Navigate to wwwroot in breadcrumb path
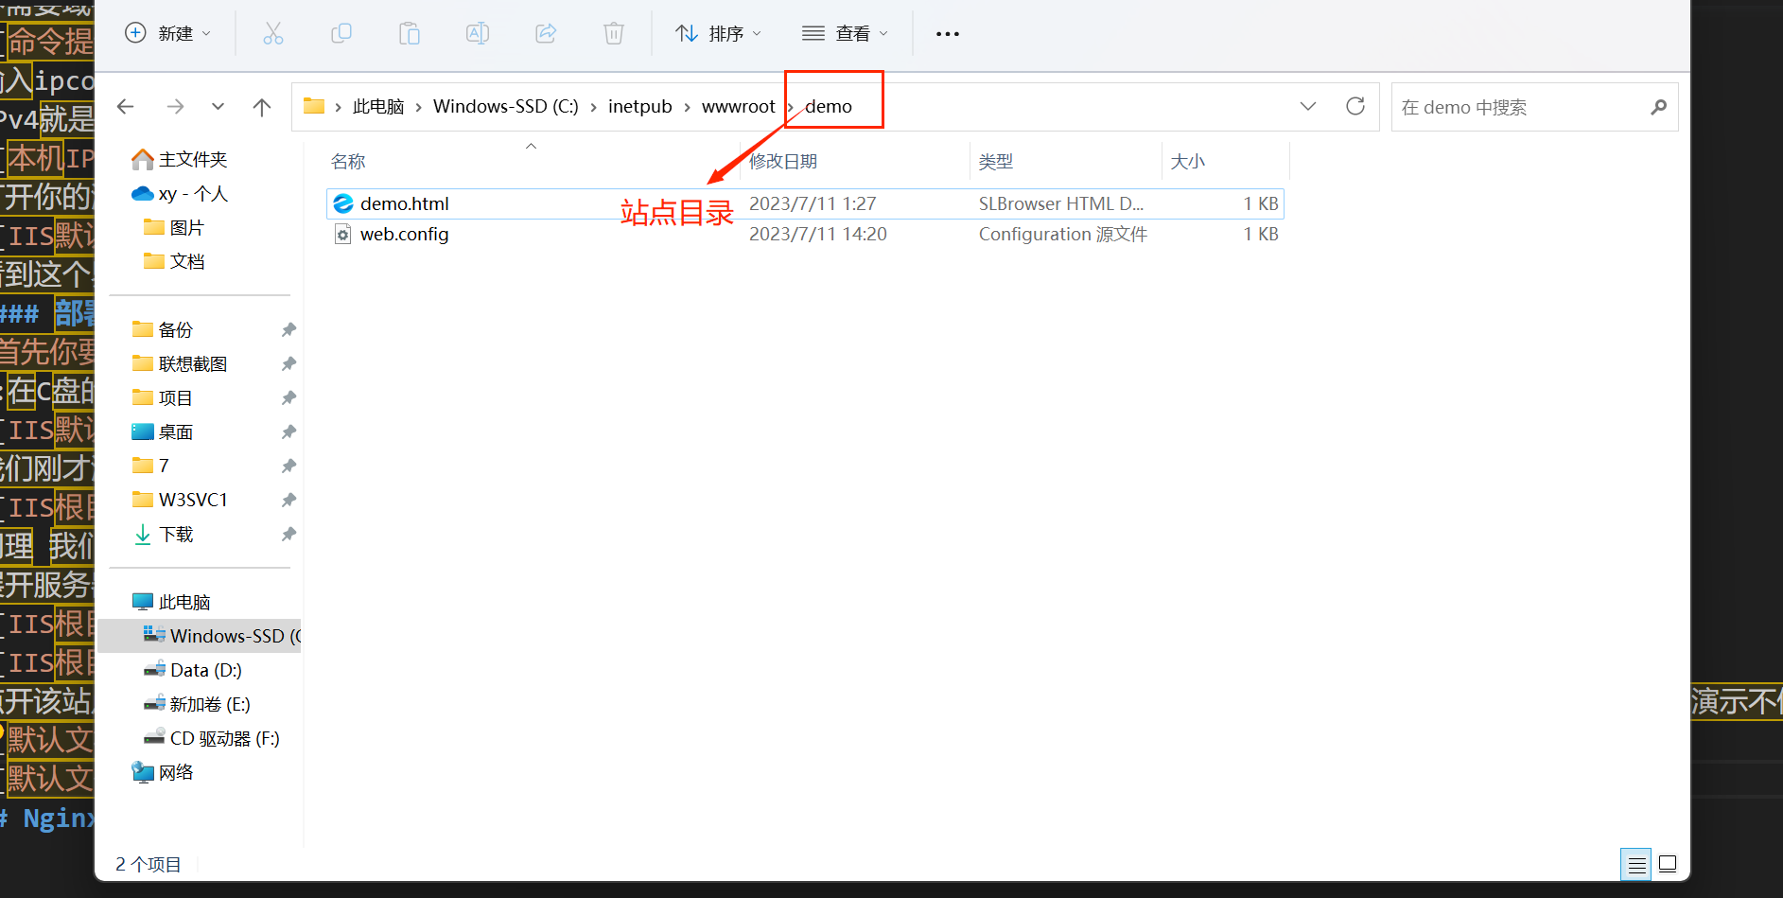Image resolution: width=1783 pixels, height=898 pixels. (x=738, y=107)
